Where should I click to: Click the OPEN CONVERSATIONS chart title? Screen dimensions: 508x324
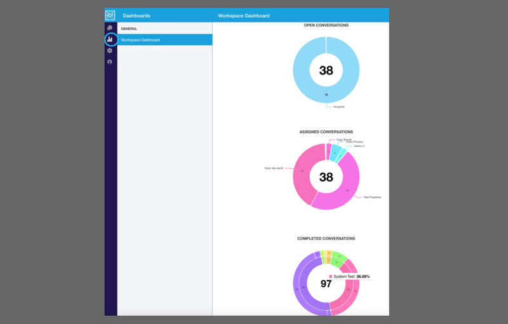326,25
